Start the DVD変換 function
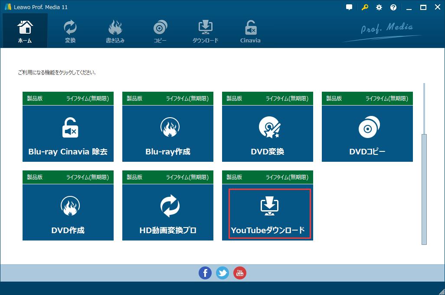The width and height of the screenshot is (445, 295). click(x=267, y=133)
